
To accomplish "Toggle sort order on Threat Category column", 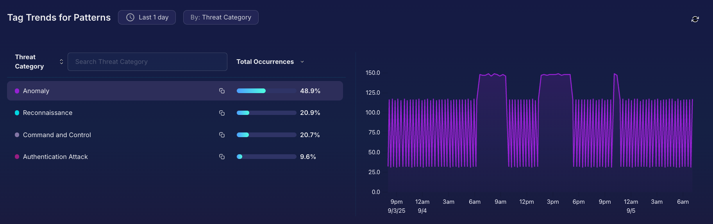I will click(x=61, y=62).
